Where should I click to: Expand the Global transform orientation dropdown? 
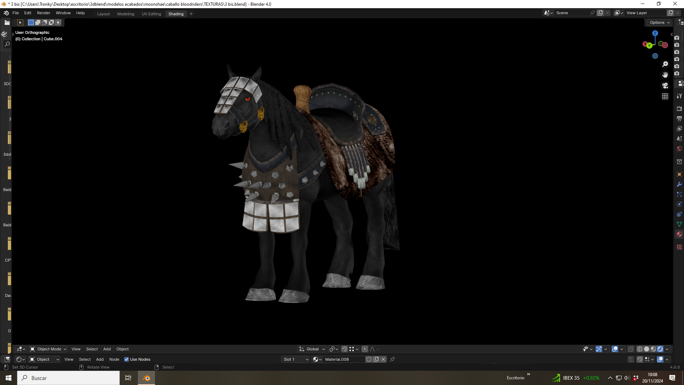pos(312,349)
